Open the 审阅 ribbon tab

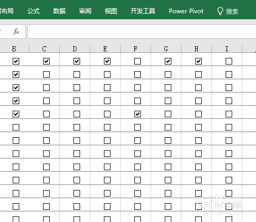pyautogui.click(x=85, y=11)
